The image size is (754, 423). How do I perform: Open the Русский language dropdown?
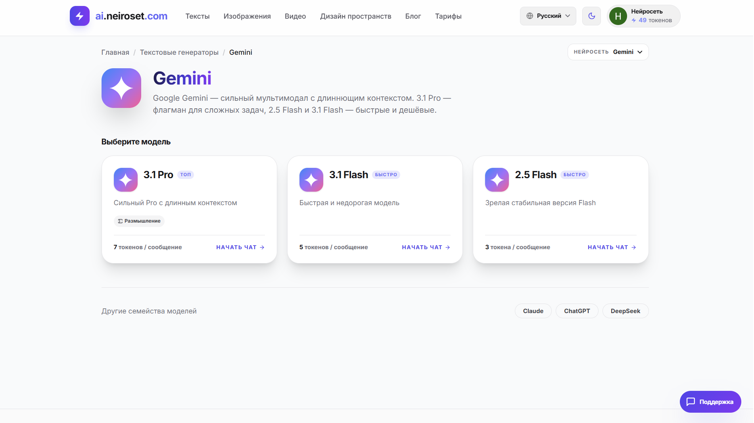(x=548, y=16)
